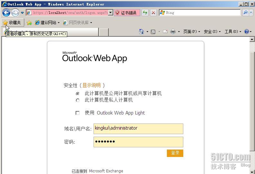Click the green Refresh page icon
255x174 pixels.
[x=145, y=13]
